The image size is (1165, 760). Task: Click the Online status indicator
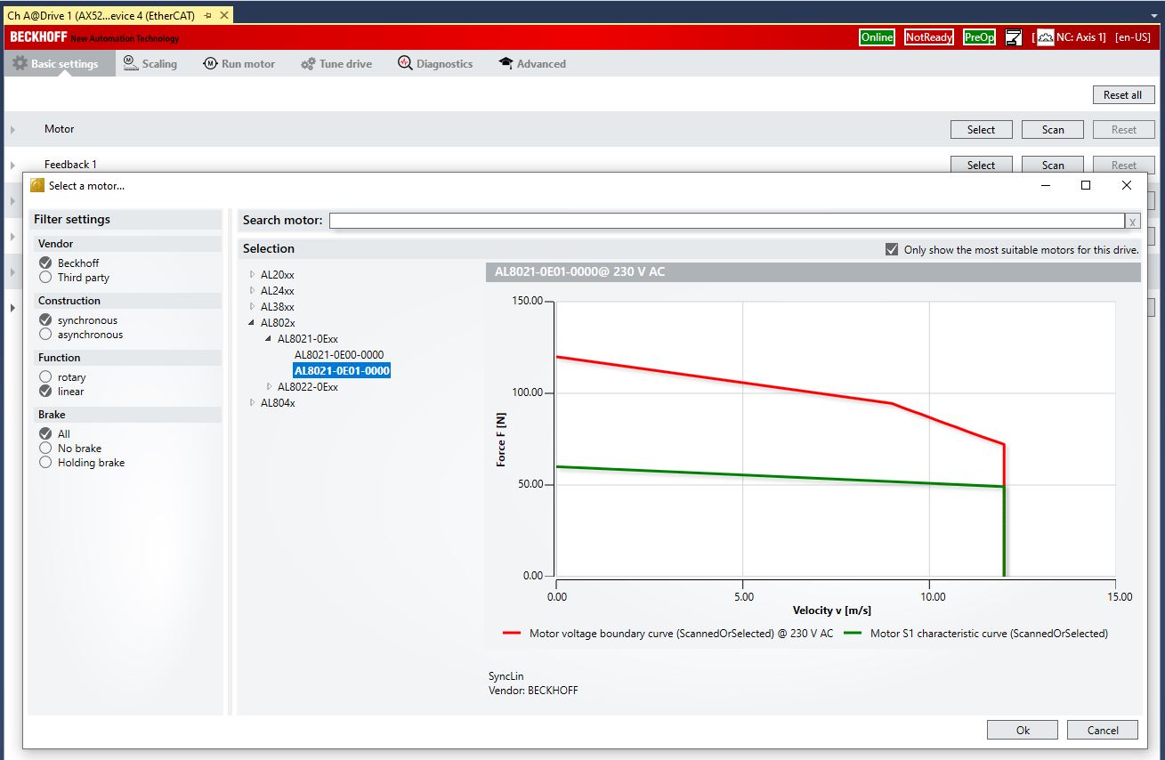pos(877,37)
